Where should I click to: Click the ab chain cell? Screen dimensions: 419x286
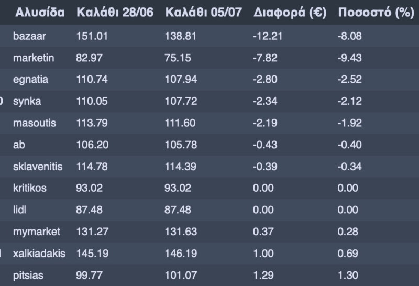[19, 145]
